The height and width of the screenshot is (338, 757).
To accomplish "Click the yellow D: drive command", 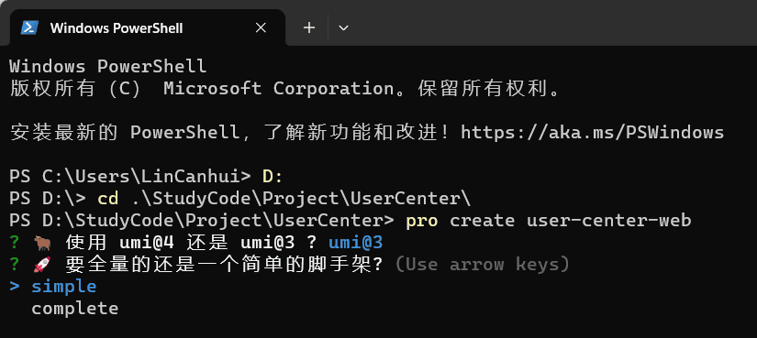I will tap(273, 177).
